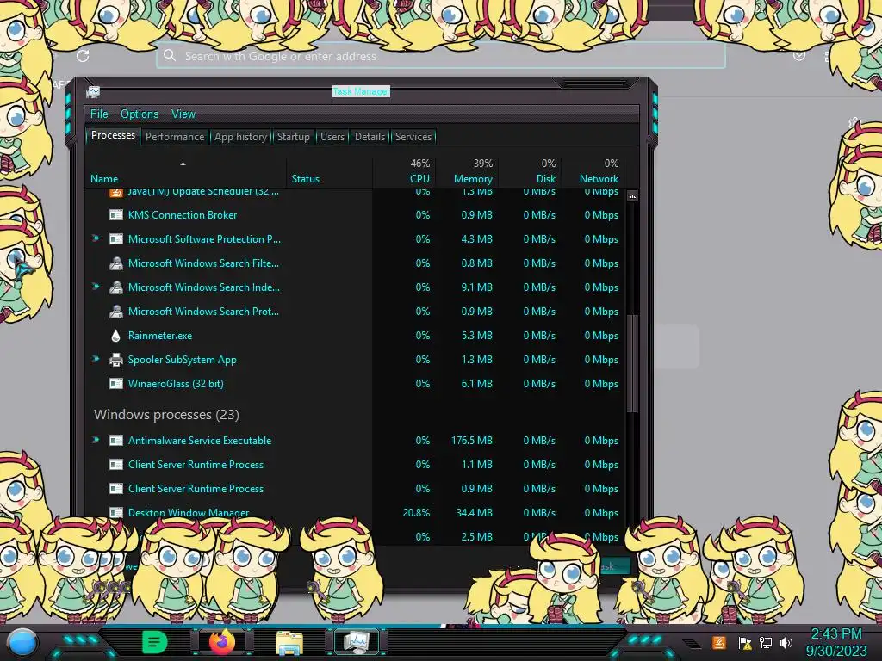This screenshot has width=882, height=661.
Task: Click the process list vertical scrollbar
Action: coord(632,364)
